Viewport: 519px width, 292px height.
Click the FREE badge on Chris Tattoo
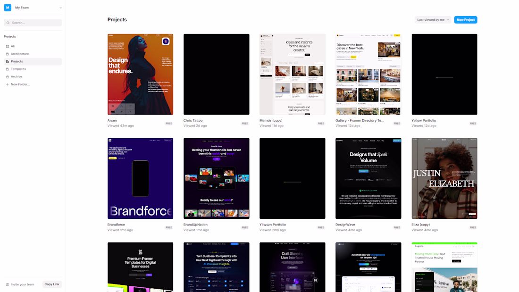245,124
